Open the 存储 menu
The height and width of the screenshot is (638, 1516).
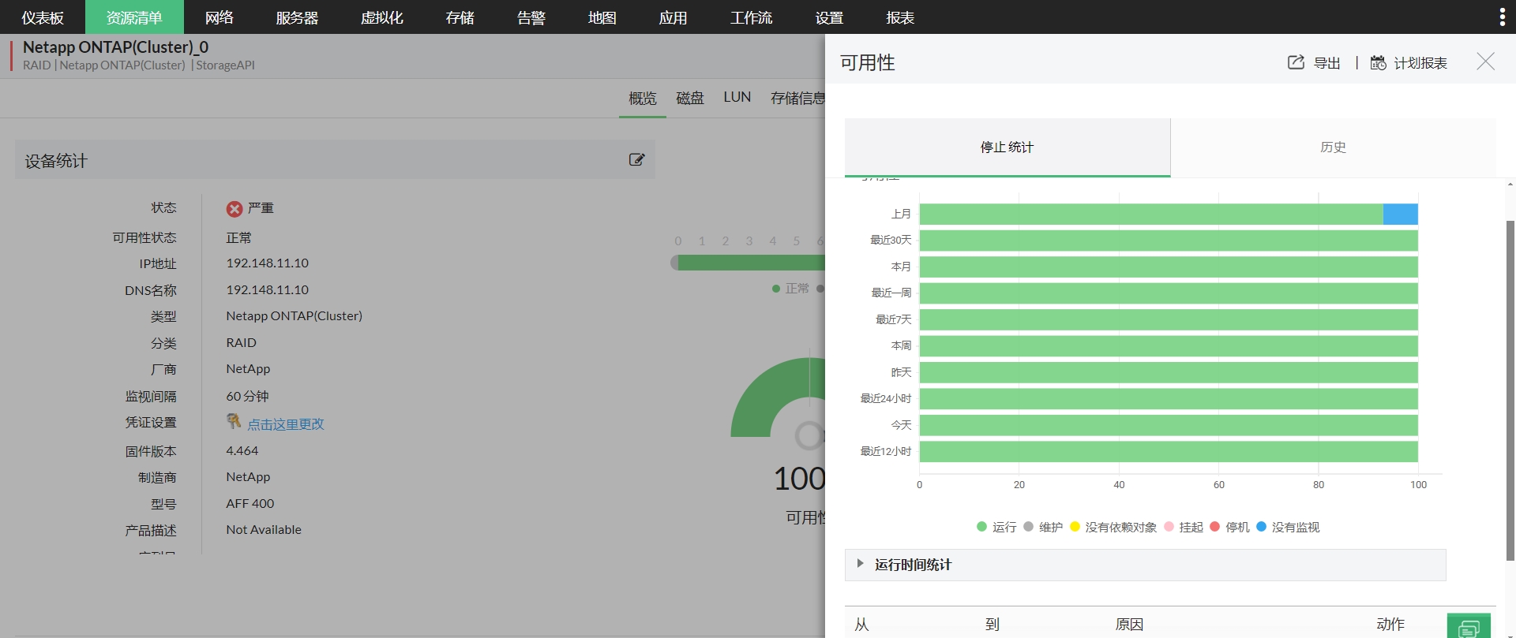460,17
